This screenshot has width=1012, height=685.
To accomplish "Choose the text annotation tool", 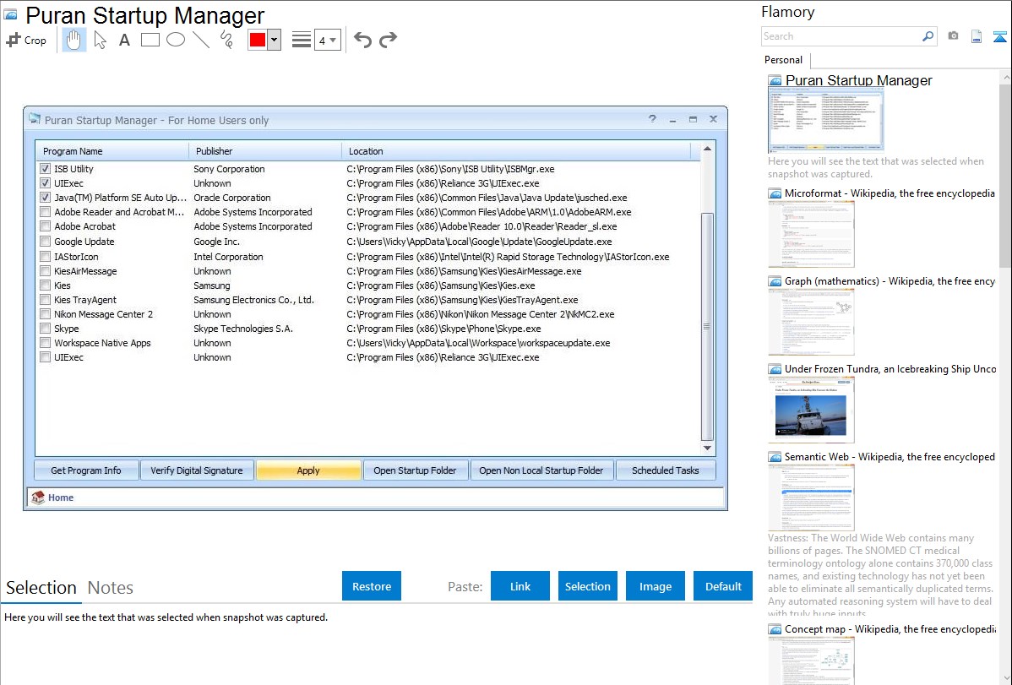I will click(124, 40).
